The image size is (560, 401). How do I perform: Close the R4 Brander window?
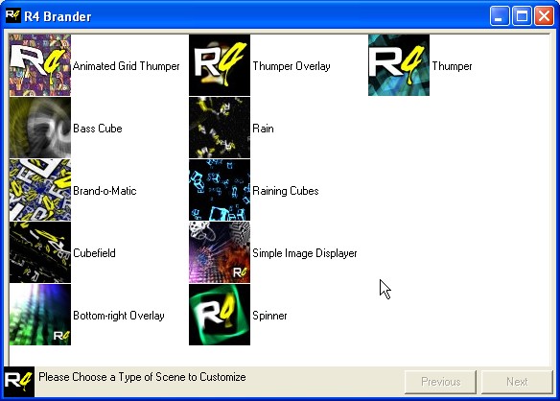click(544, 16)
